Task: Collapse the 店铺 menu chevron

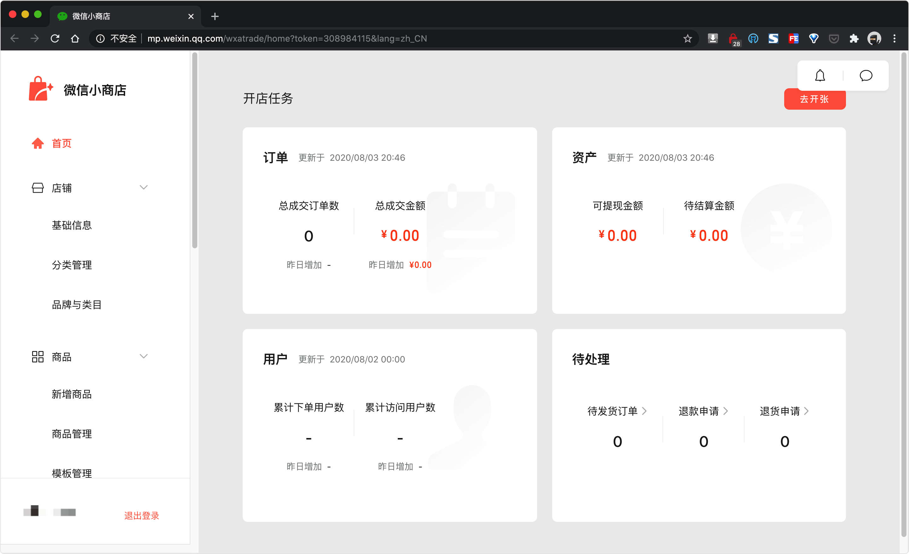Action: [x=143, y=188]
